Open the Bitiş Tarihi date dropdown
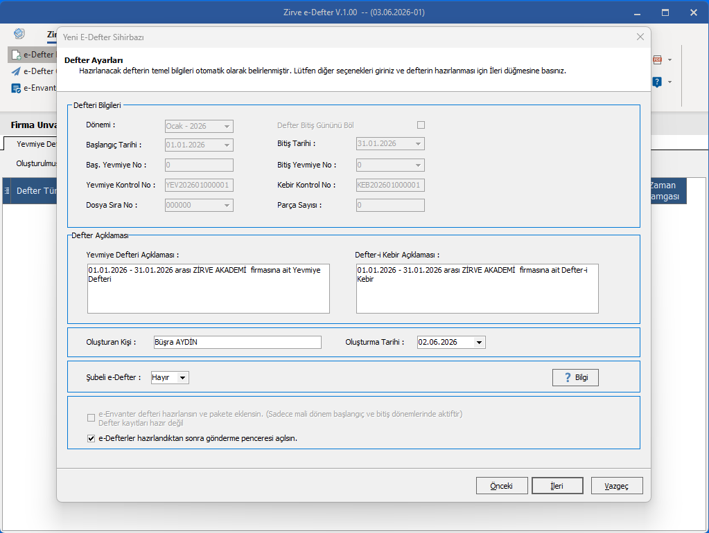 418,144
